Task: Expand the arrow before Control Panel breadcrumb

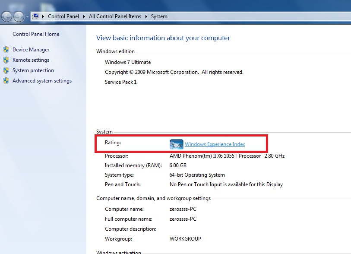Action: click(43, 16)
